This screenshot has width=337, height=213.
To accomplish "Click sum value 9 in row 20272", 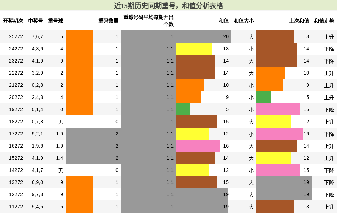I will coord(227,97).
